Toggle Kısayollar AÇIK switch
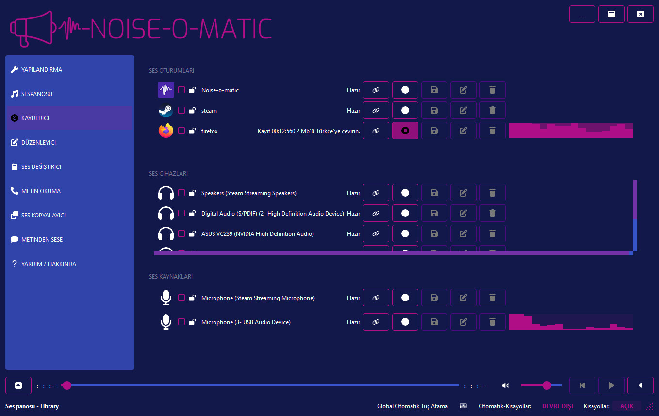 [626, 406]
